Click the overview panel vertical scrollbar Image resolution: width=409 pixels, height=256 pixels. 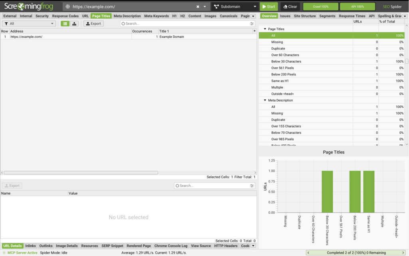[407, 61]
